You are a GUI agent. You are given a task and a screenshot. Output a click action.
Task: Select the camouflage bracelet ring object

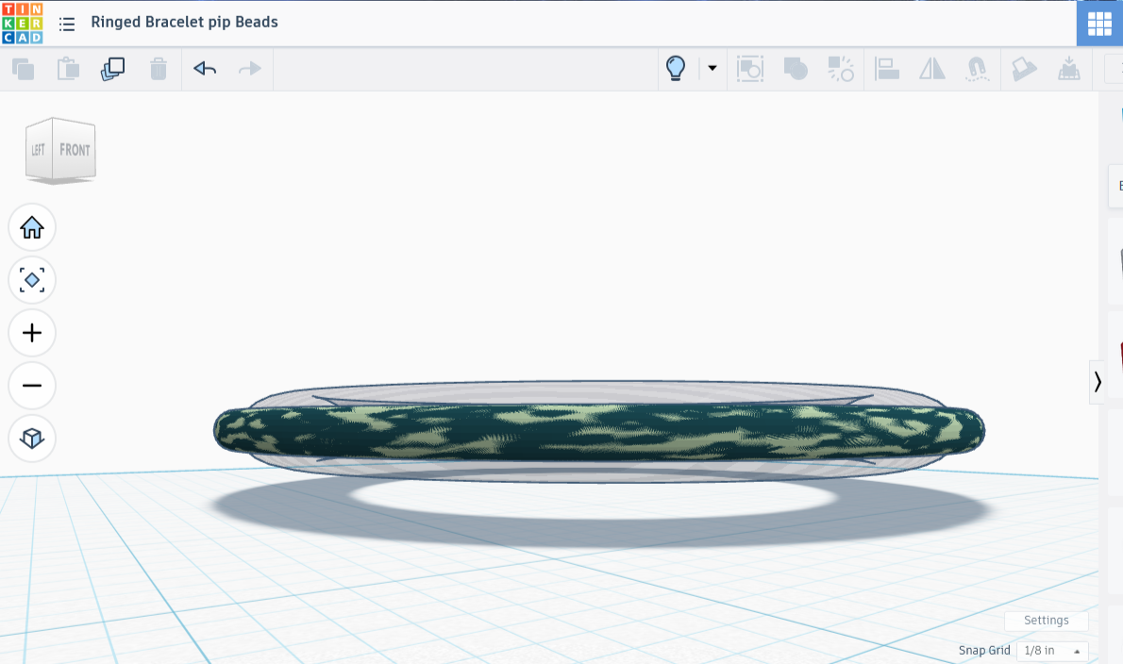coord(598,431)
